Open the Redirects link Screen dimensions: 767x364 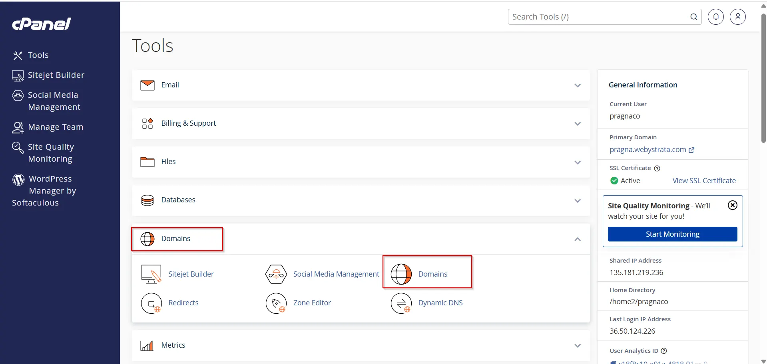(183, 303)
